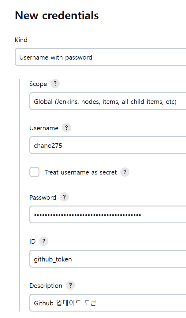Select the Description field with Github text
This screenshot has width=186, height=318.
[x=108, y=303]
